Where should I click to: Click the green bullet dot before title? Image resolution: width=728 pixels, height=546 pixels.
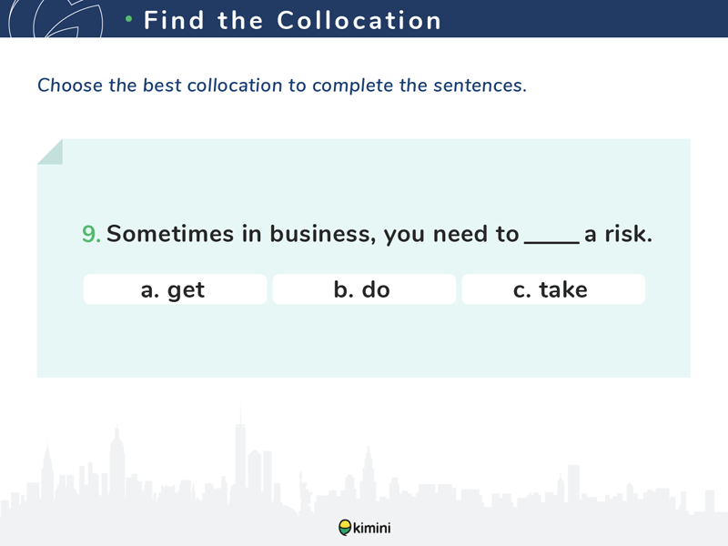[129, 19]
